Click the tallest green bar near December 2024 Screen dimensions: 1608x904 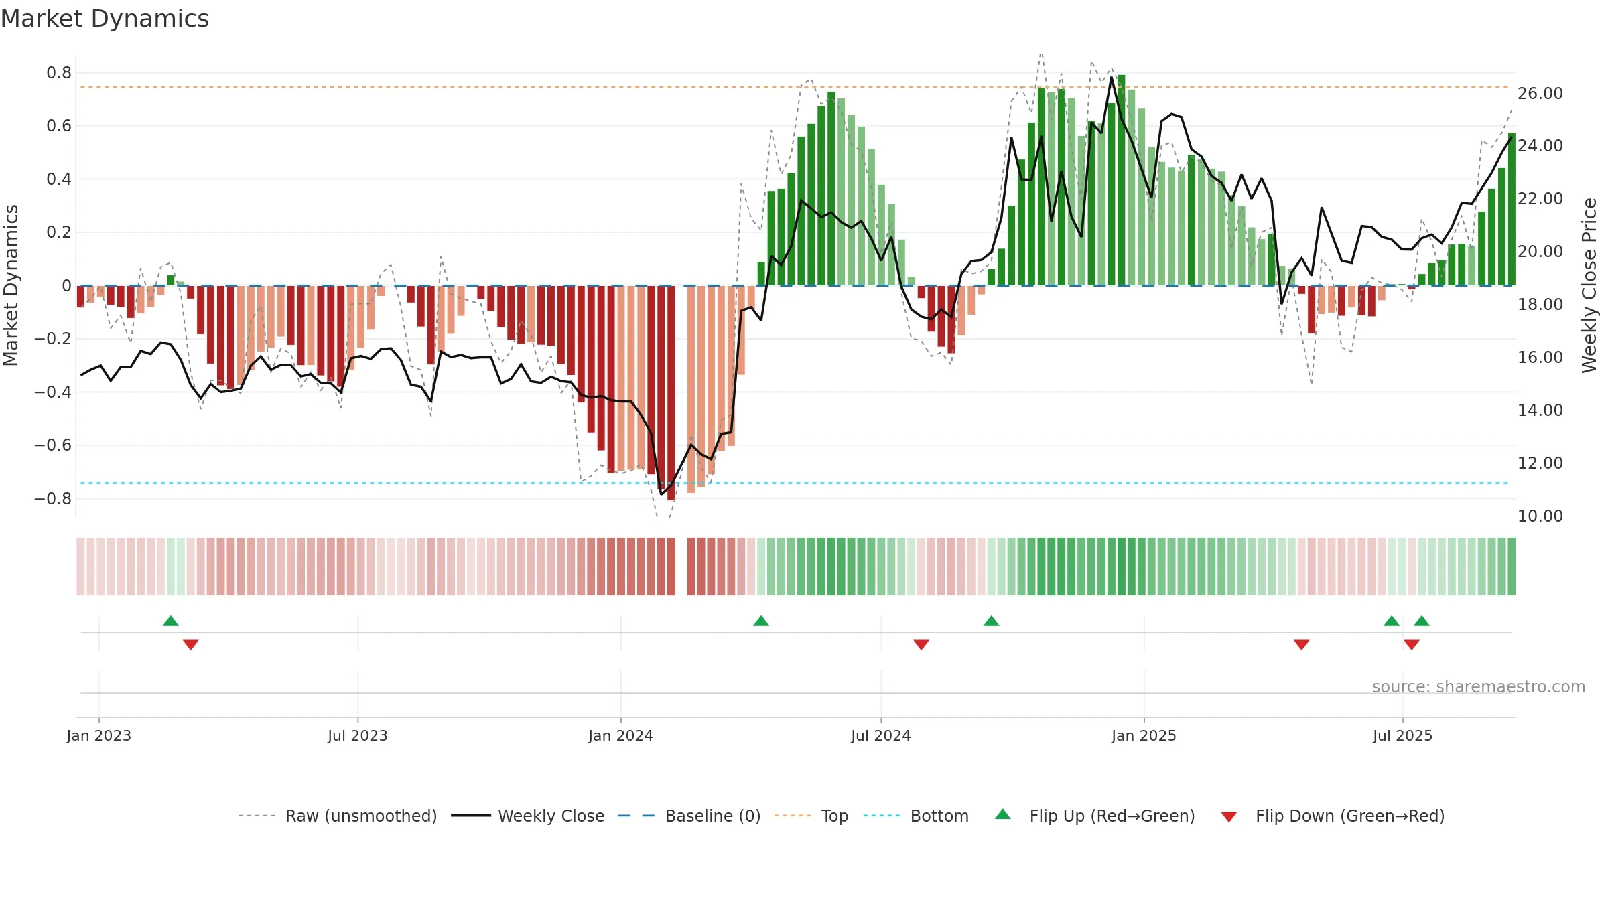[x=1122, y=180]
